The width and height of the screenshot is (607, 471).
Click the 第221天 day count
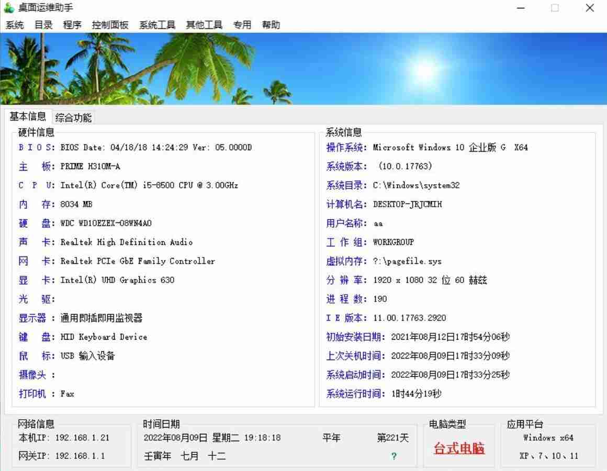[x=393, y=438]
